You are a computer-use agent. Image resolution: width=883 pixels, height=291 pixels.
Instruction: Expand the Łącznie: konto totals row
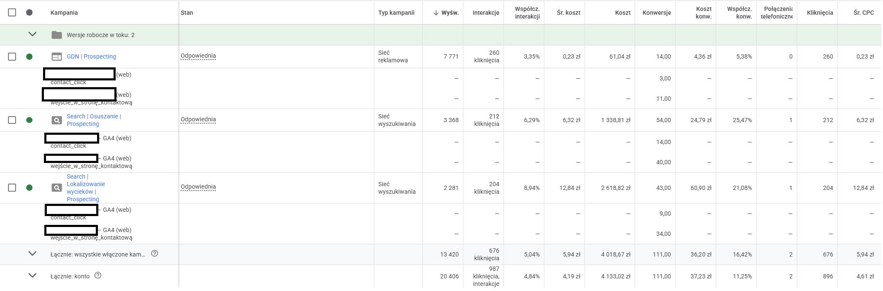(x=33, y=275)
